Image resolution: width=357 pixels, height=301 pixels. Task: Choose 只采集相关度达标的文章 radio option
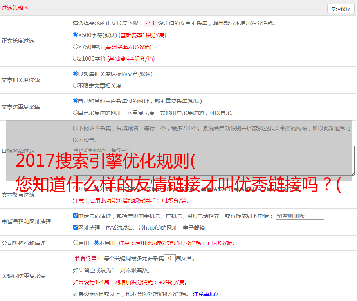(75, 73)
